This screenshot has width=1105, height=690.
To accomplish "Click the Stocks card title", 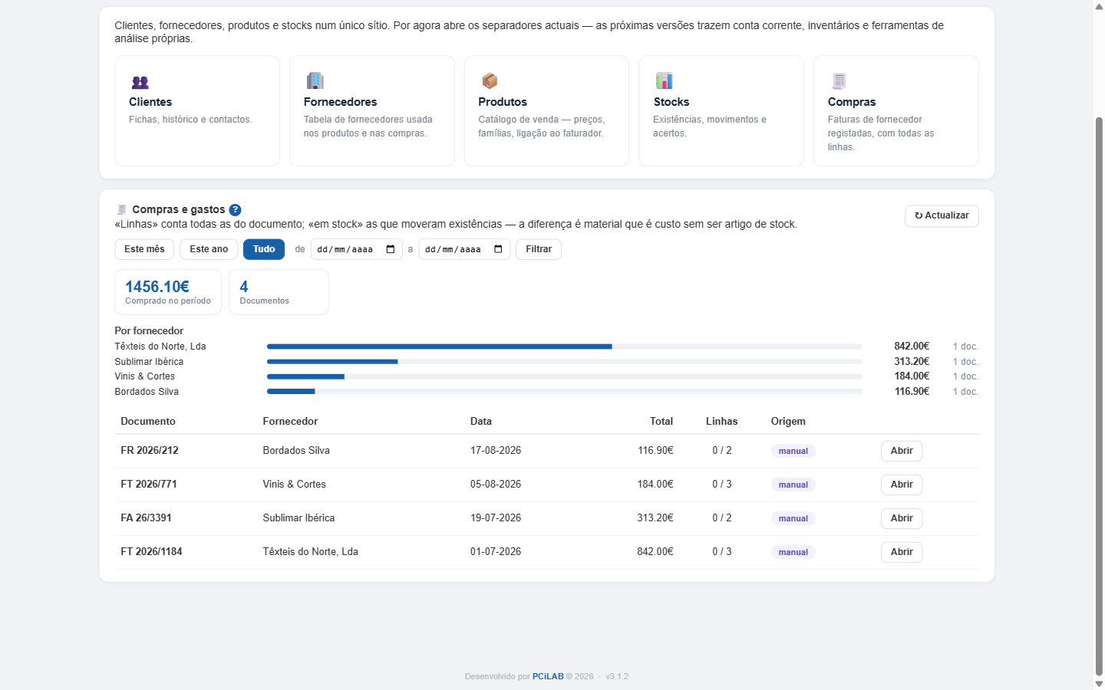I will point(671,102).
